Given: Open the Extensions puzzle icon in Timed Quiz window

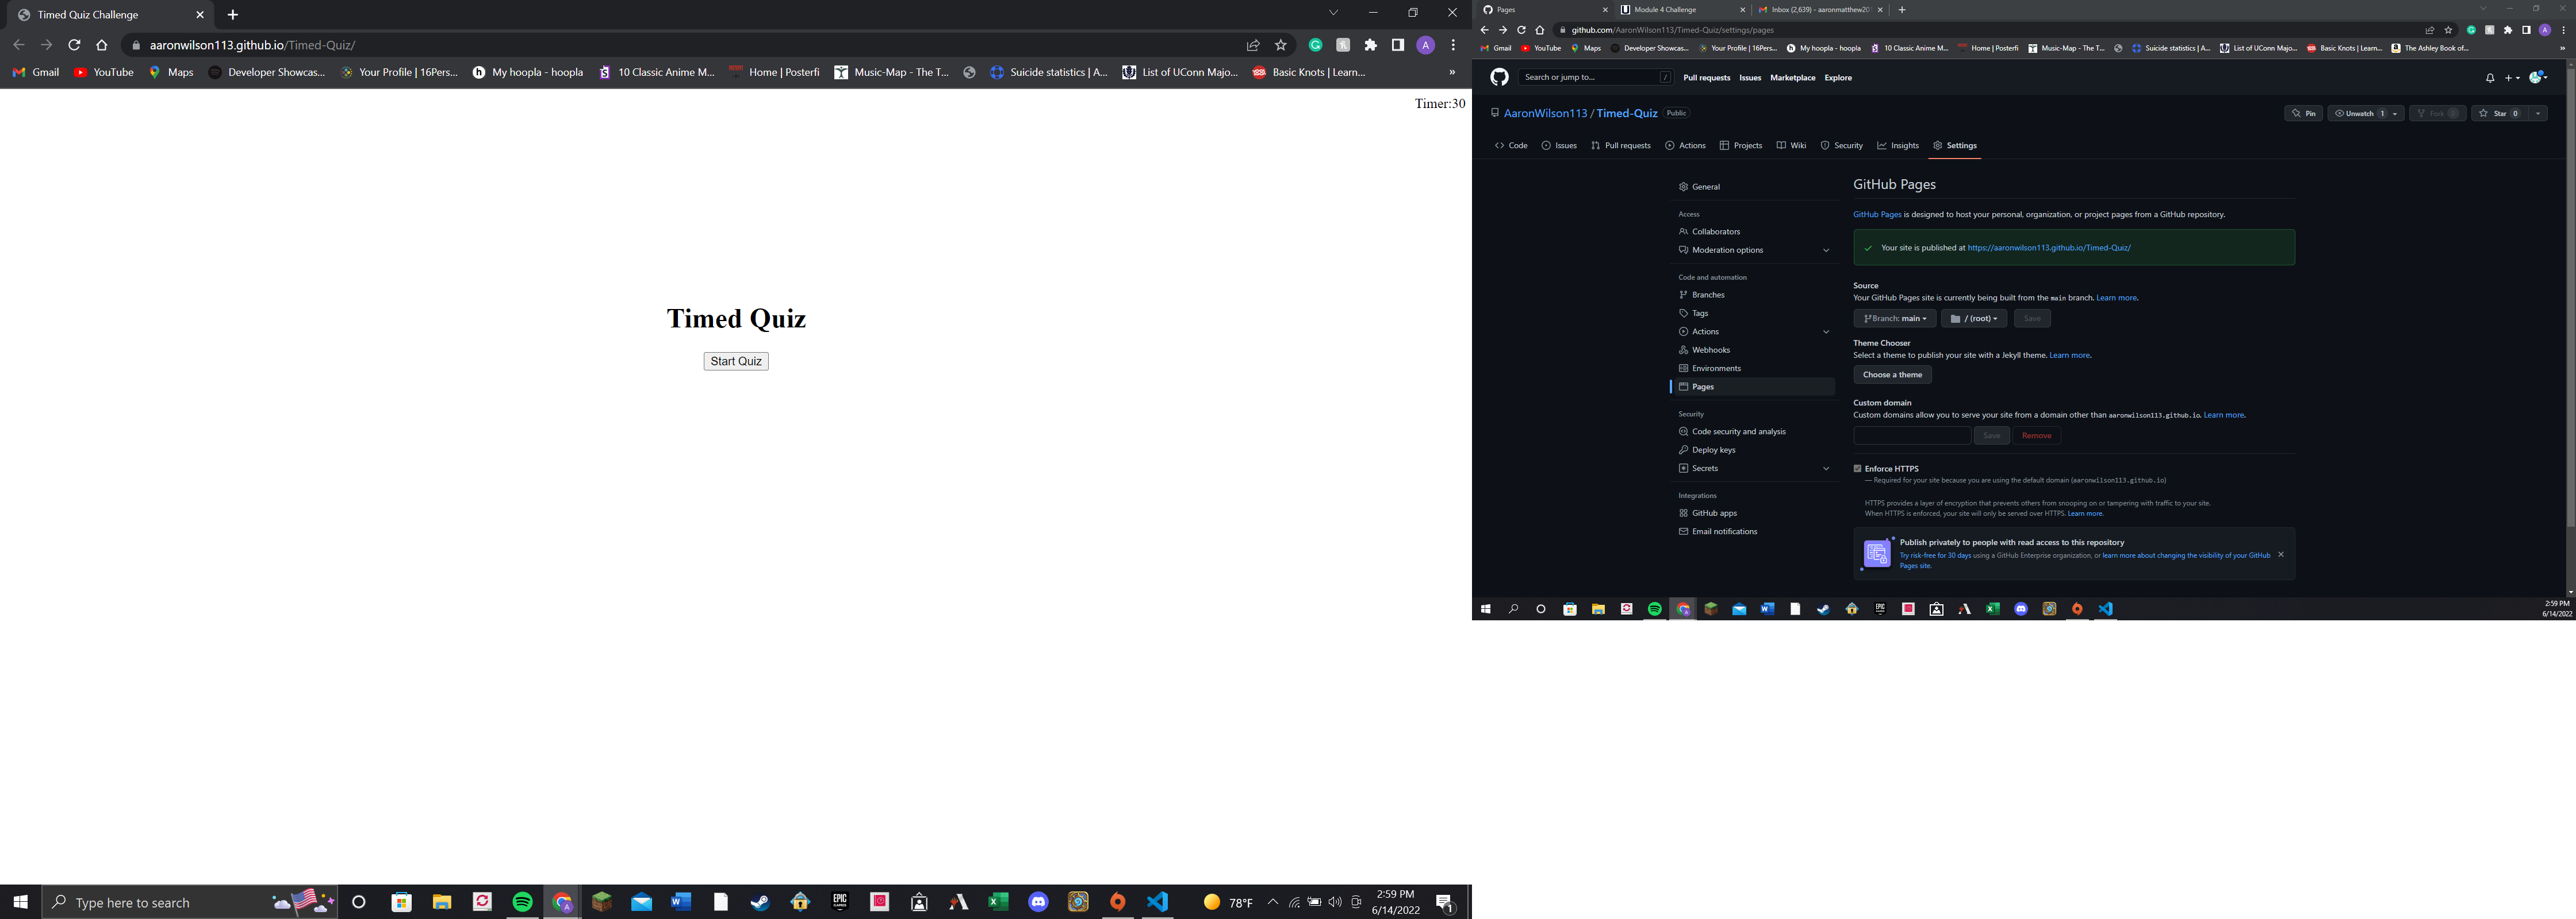Looking at the screenshot, I should point(1371,45).
